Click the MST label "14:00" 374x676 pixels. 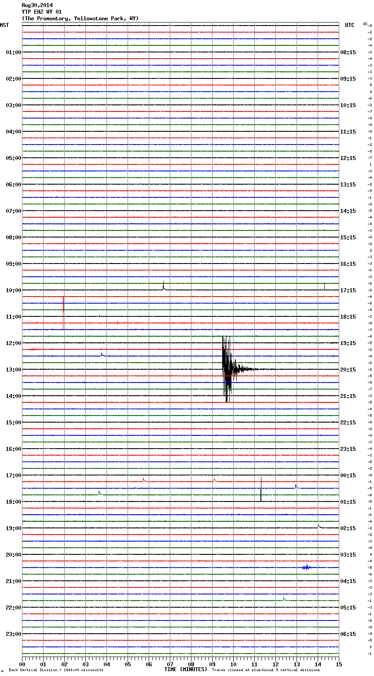(14, 396)
